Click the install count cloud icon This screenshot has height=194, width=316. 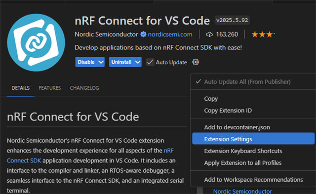209,35
